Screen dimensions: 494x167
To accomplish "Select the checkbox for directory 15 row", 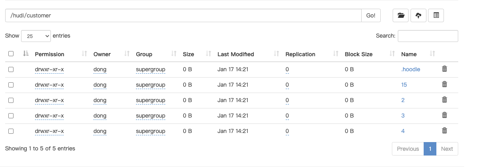I will [x=11, y=85].
